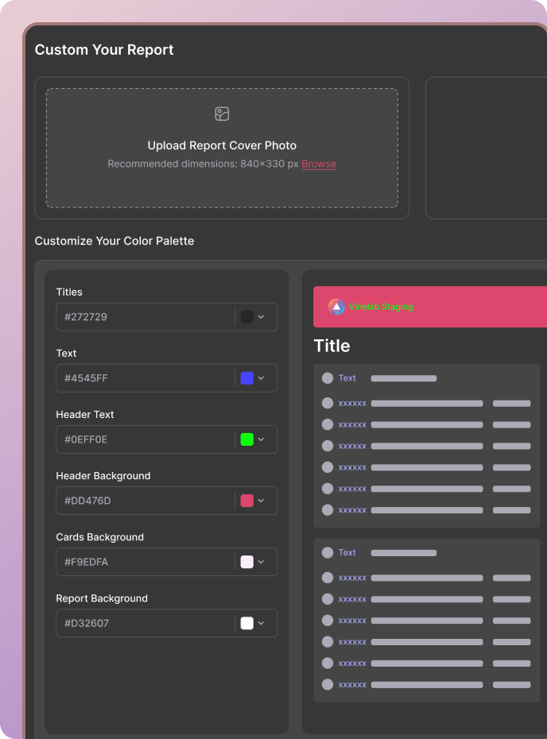
Task: Open the Titles dark color swatch
Action: click(247, 317)
